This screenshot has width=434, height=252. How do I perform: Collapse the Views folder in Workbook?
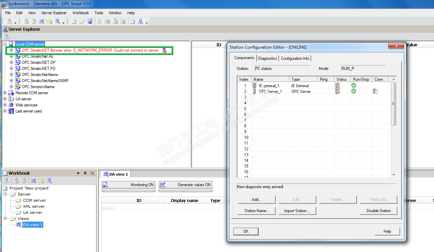coord(5,219)
